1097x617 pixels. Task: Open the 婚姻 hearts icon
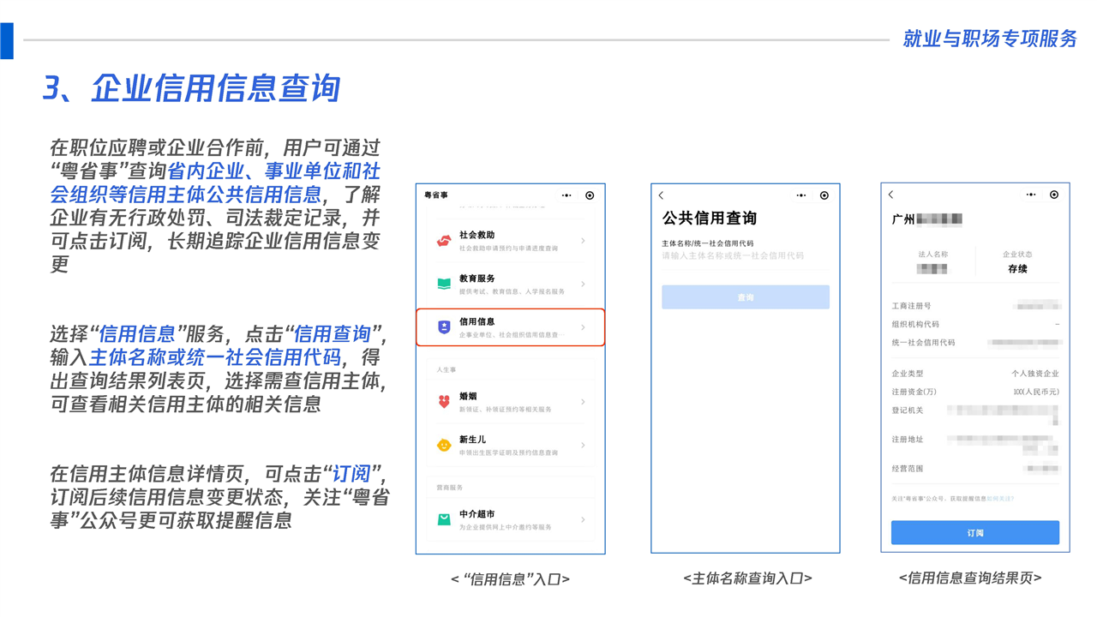pyautogui.click(x=444, y=402)
